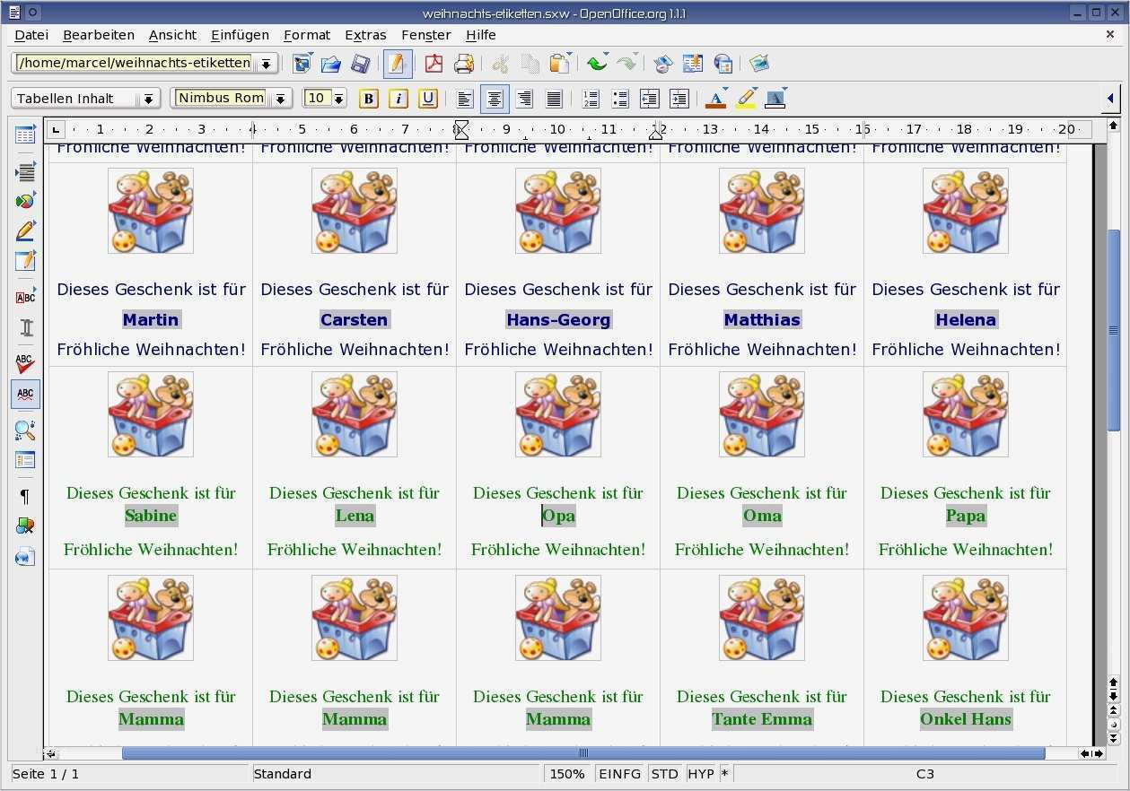The height and width of the screenshot is (791, 1130).
Task: Redo with the grey arrow icon
Action: [x=626, y=64]
